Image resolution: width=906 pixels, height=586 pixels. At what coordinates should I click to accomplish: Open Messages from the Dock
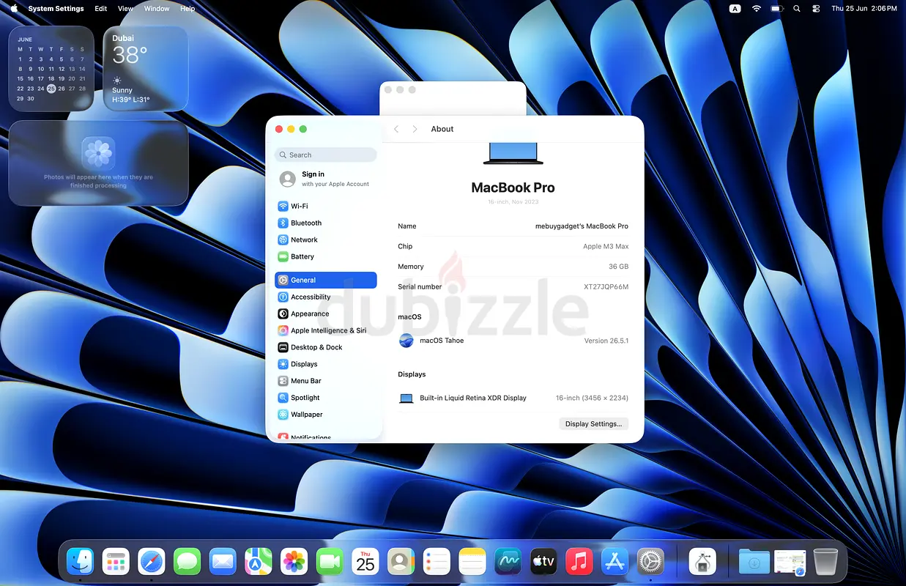pos(187,562)
